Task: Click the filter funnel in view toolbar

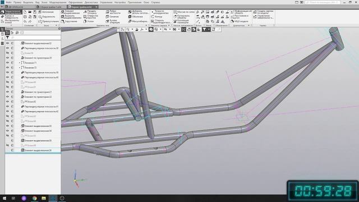Action: pyautogui.click(x=204, y=29)
